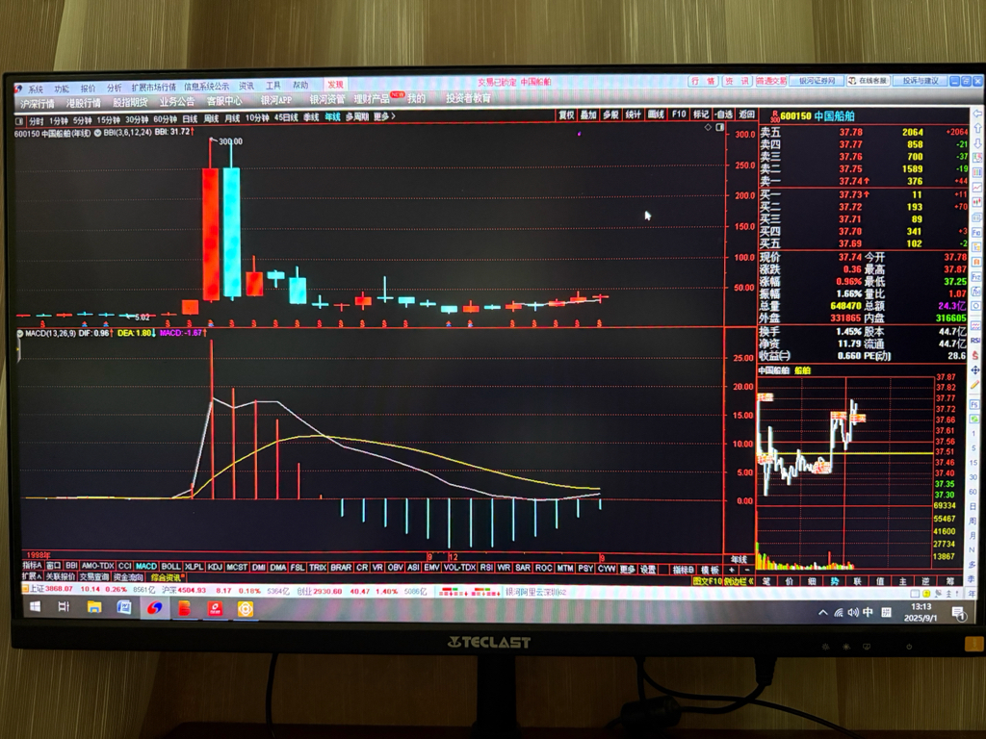The image size is (986, 739).
Task: Open the 资金流向 tab
Action: pos(128,577)
